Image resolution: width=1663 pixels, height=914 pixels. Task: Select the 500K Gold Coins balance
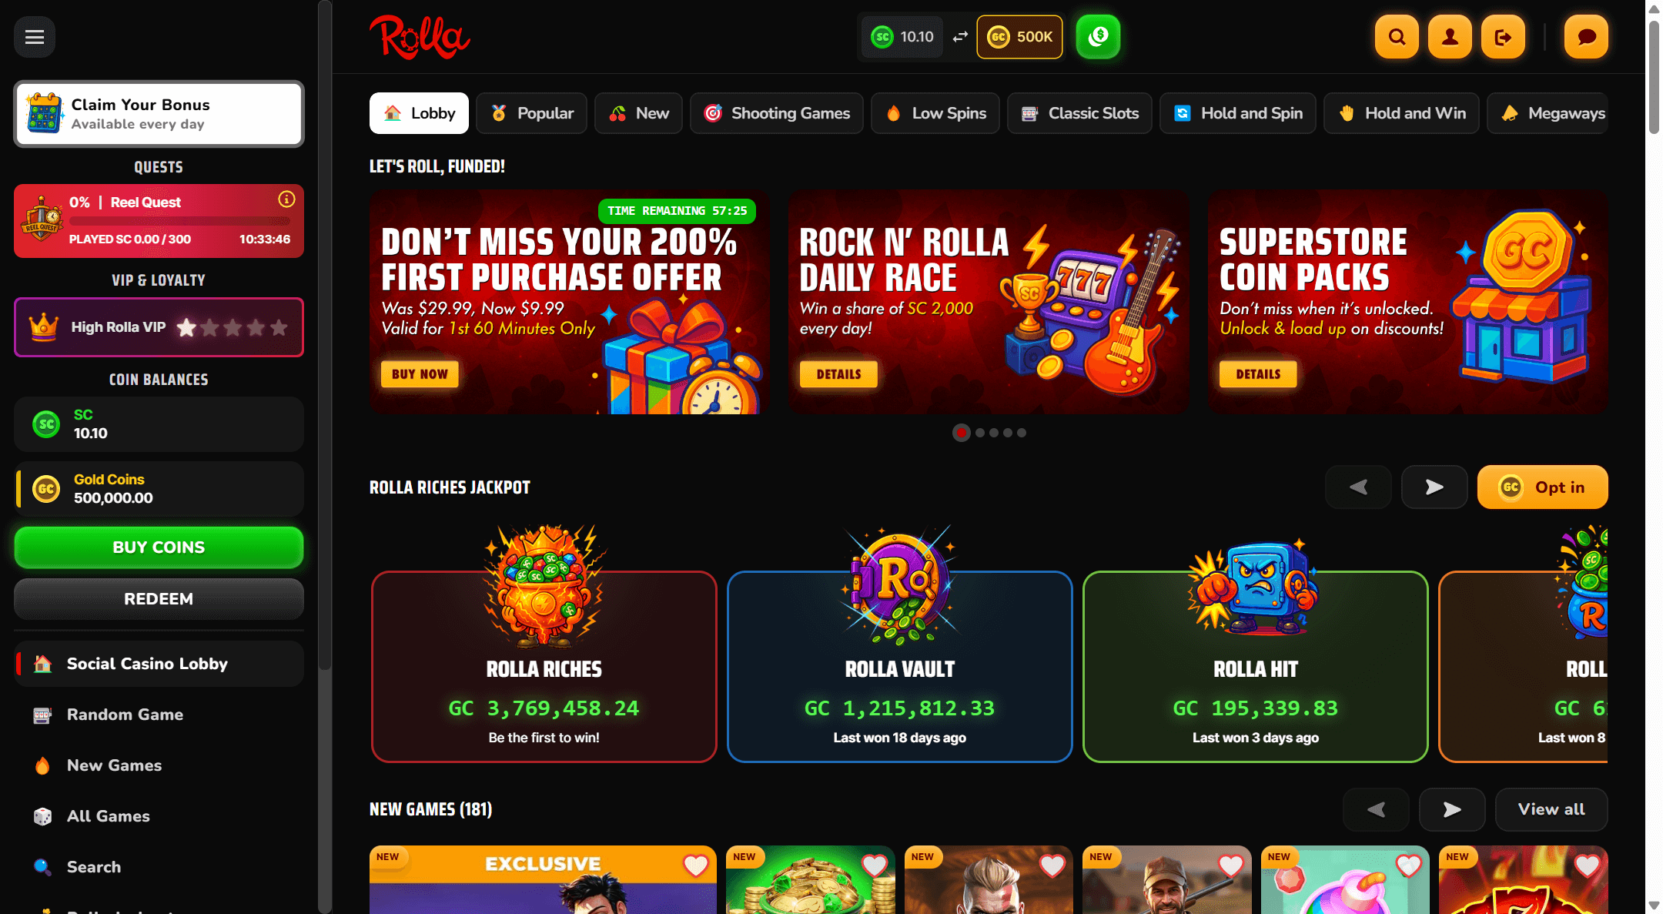1019,37
